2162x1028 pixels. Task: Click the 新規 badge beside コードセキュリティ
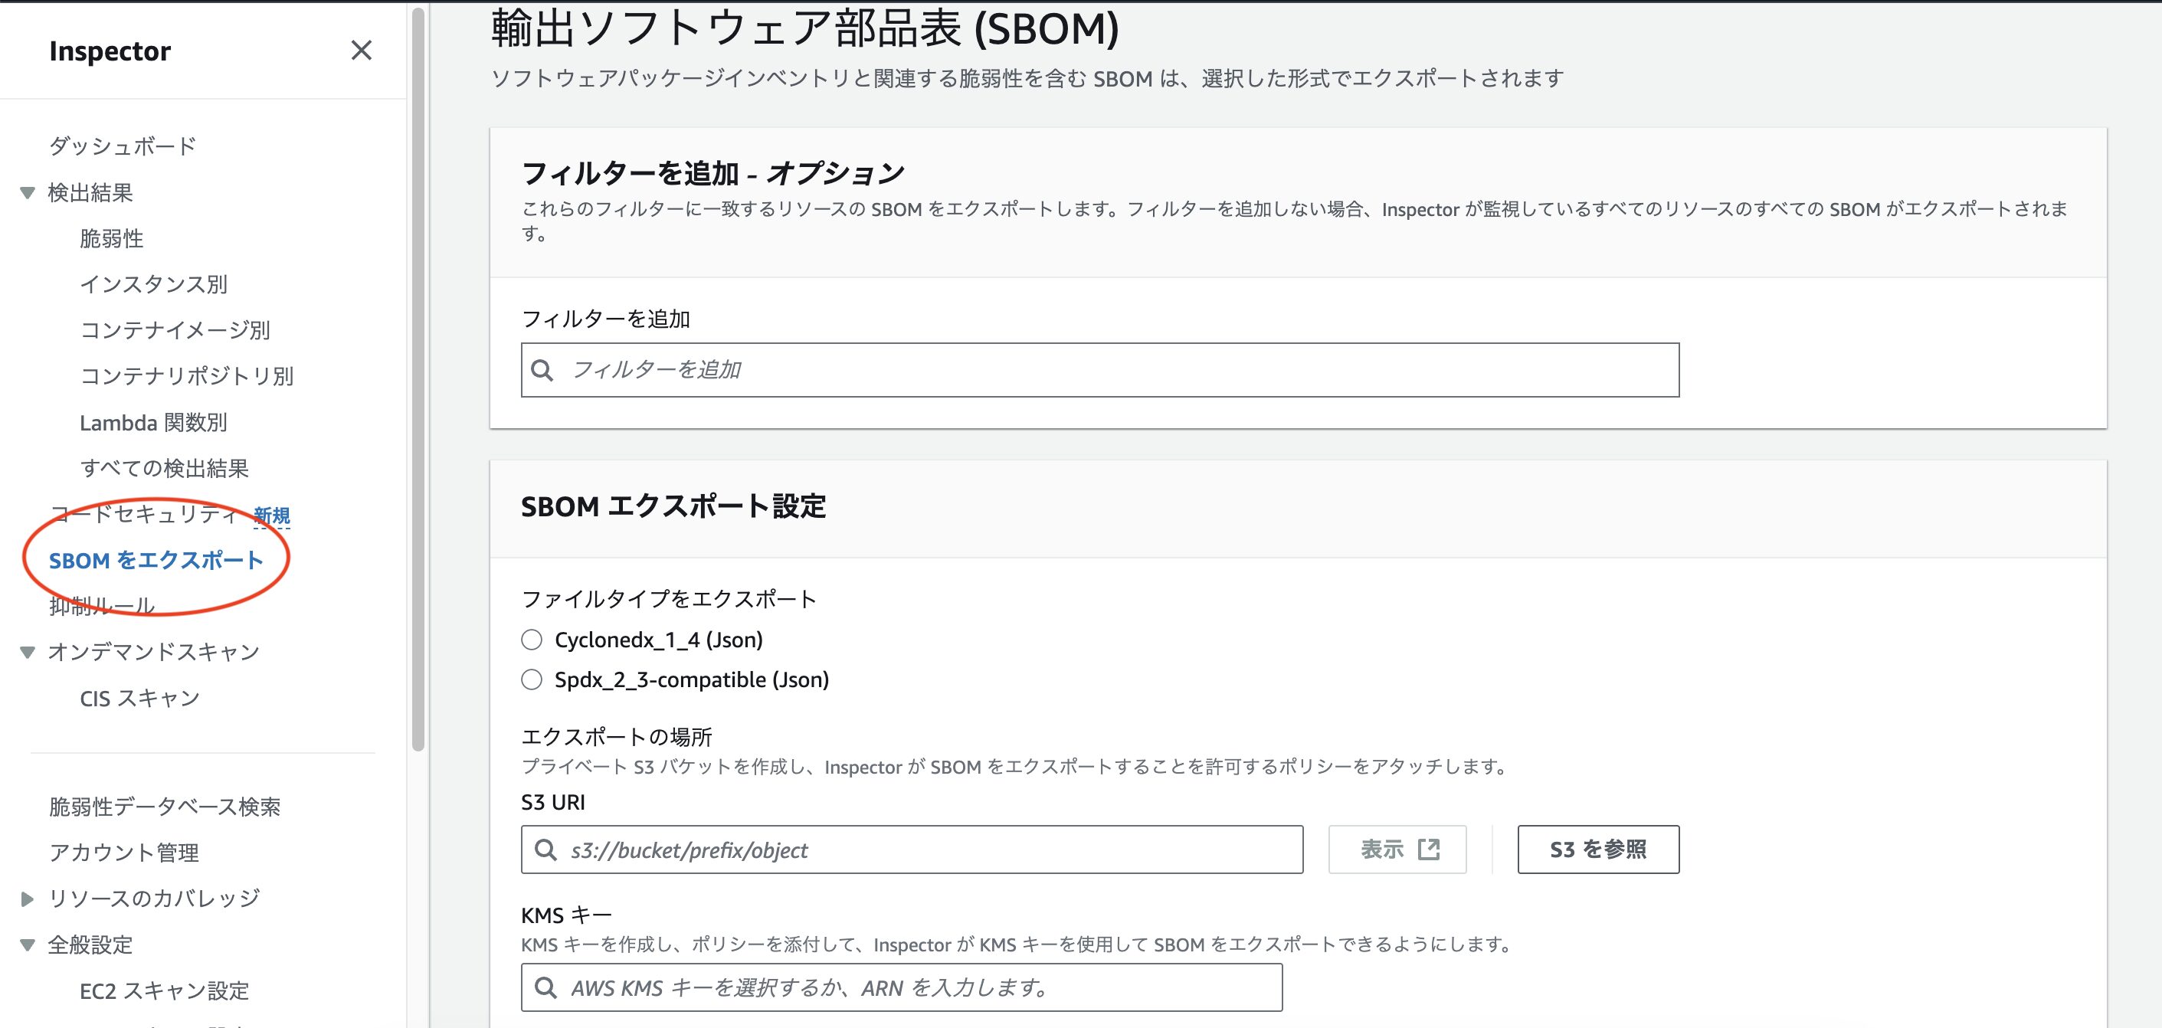(272, 516)
